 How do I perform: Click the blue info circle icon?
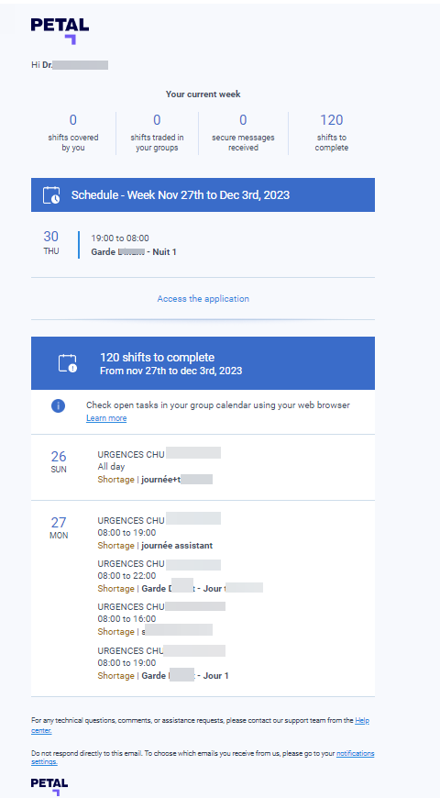(x=58, y=405)
